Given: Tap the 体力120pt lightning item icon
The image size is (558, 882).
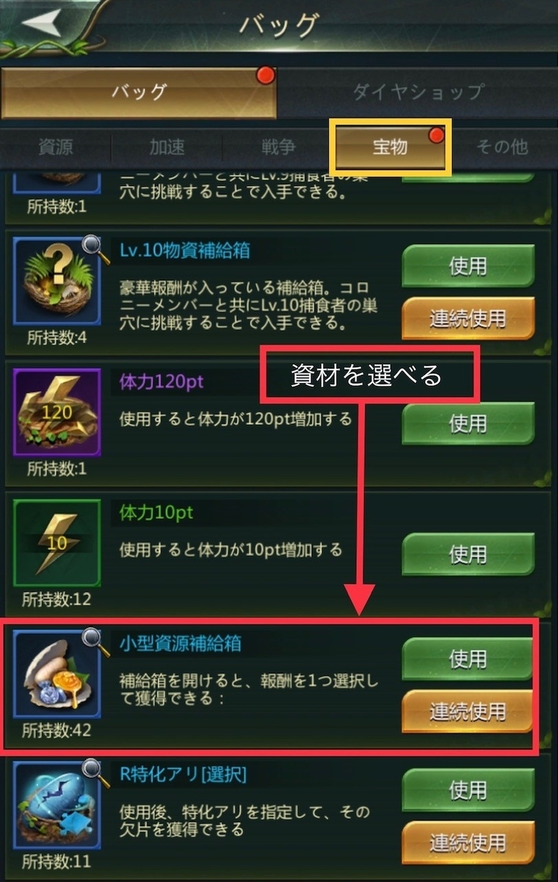Looking at the screenshot, I should pyautogui.click(x=57, y=413).
